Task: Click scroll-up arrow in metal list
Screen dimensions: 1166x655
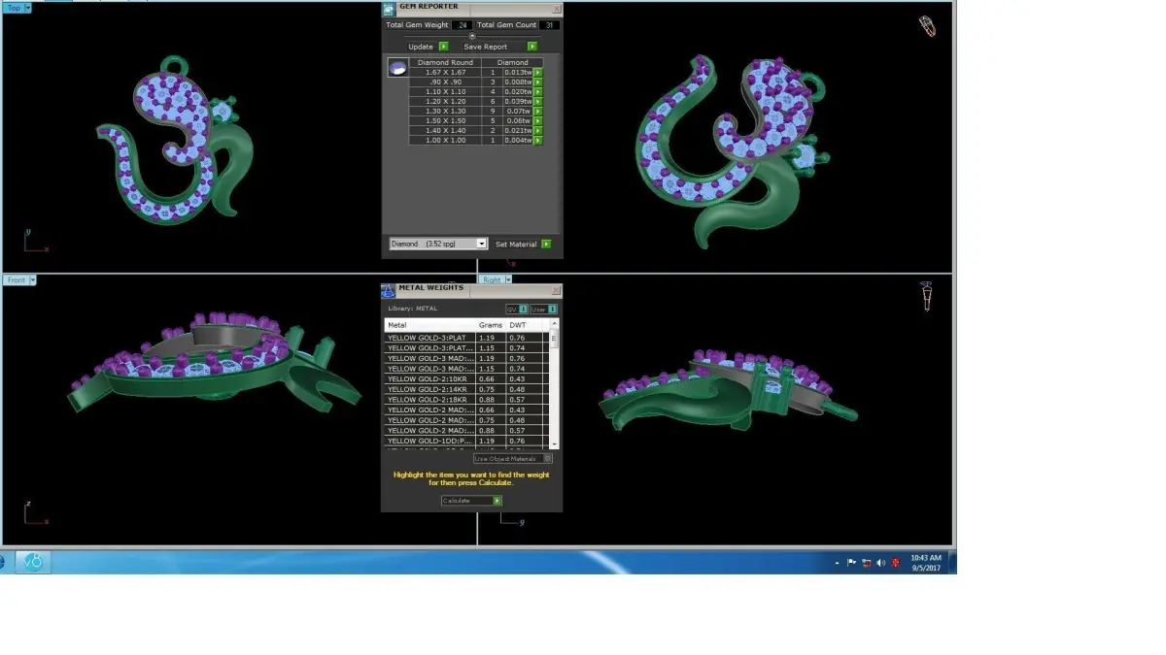Action: pos(554,323)
